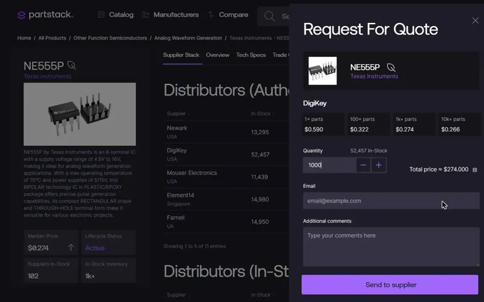
Task: Click the Manufacturers icon in the navbar
Action: [146, 14]
